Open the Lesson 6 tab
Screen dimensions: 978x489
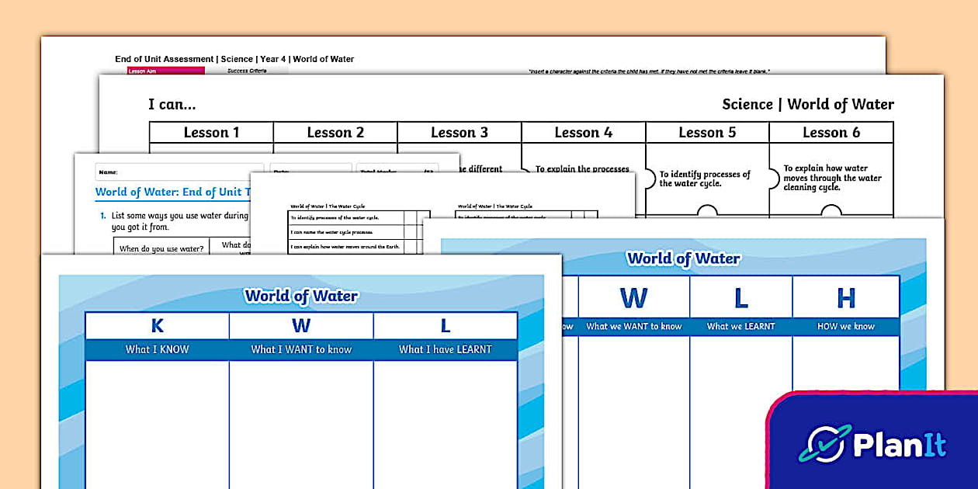click(x=831, y=132)
